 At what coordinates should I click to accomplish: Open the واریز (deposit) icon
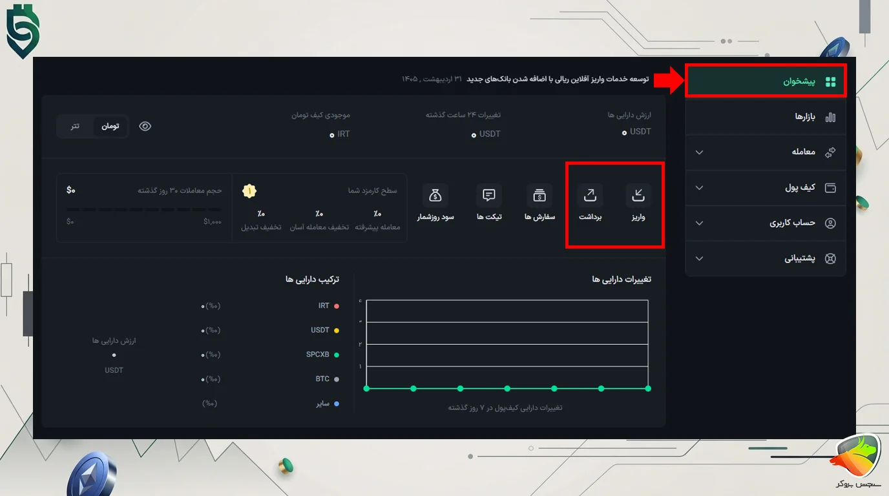coord(638,194)
